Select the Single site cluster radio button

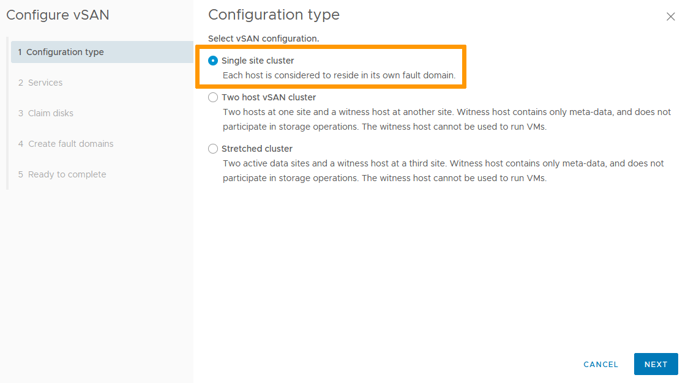212,60
